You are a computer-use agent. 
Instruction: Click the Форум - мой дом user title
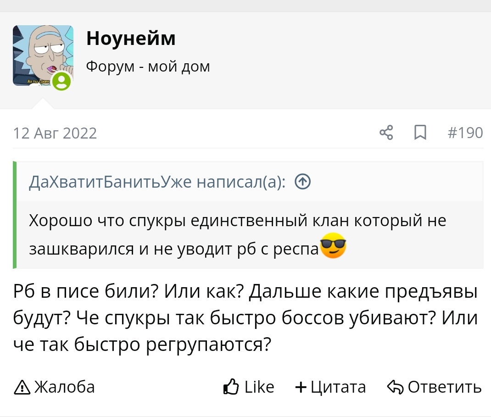148,67
